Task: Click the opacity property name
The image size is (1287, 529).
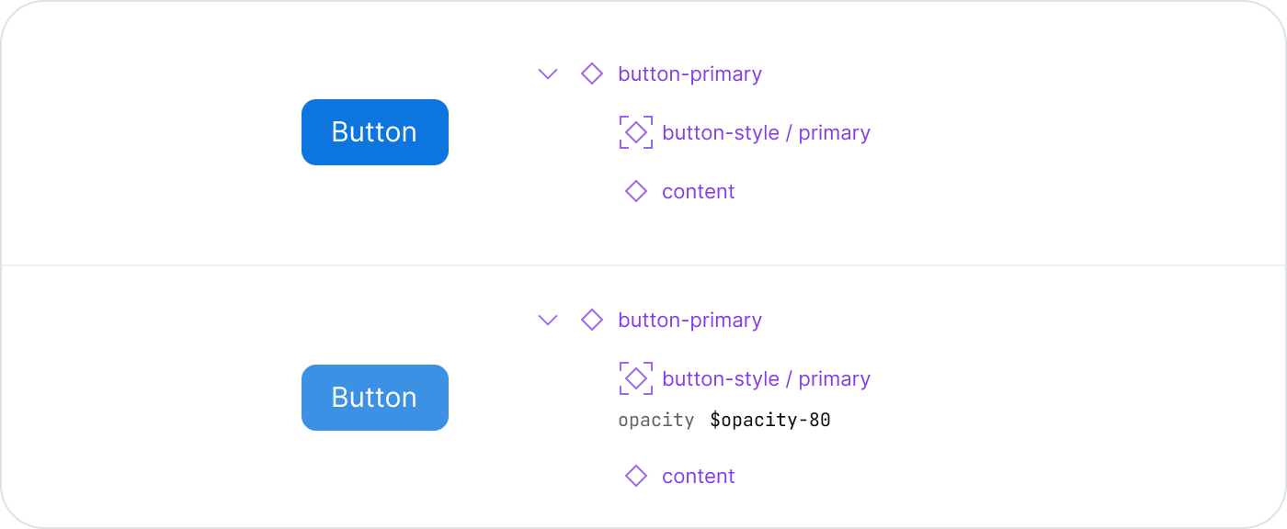Action: pyautogui.click(x=655, y=421)
